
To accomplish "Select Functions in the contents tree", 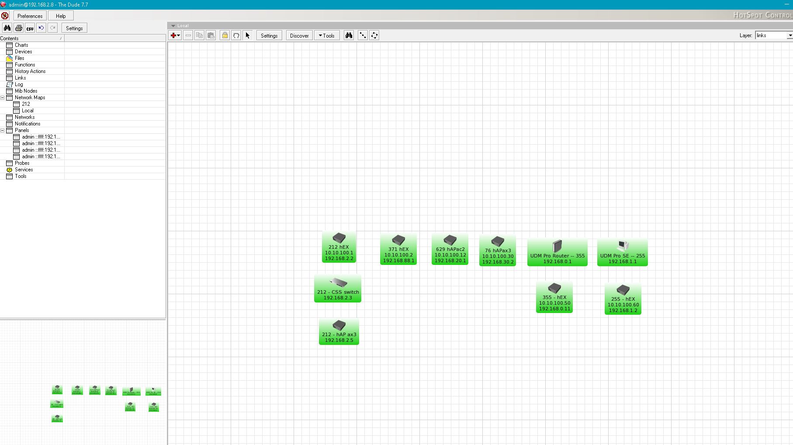I will 25,65.
